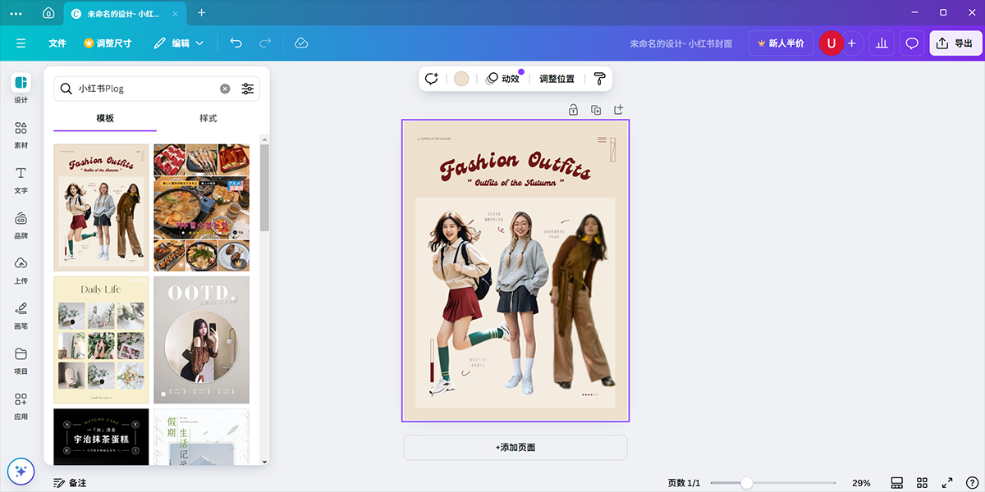Click the duplicate page icon above the canvas
Image resolution: width=985 pixels, height=492 pixels.
[596, 109]
